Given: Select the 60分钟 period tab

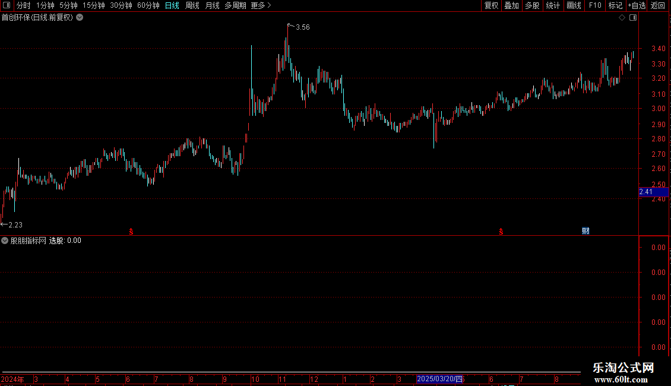Looking at the screenshot, I should 148,5.
